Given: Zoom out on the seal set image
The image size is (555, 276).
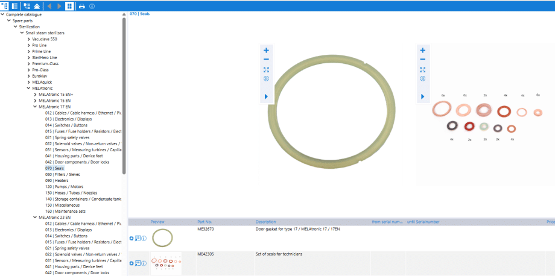Looking at the screenshot, I should [422, 60].
